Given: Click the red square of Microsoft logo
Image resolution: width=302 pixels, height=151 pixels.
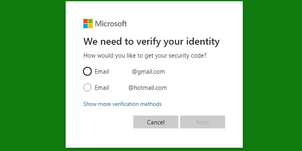Looking at the screenshot, I should [x=85, y=21].
